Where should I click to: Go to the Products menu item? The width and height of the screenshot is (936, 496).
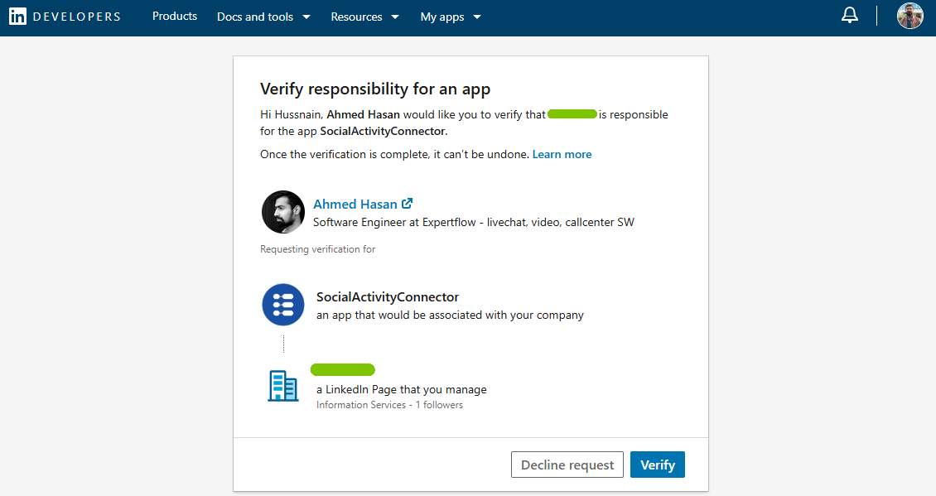pyautogui.click(x=175, y=17)
